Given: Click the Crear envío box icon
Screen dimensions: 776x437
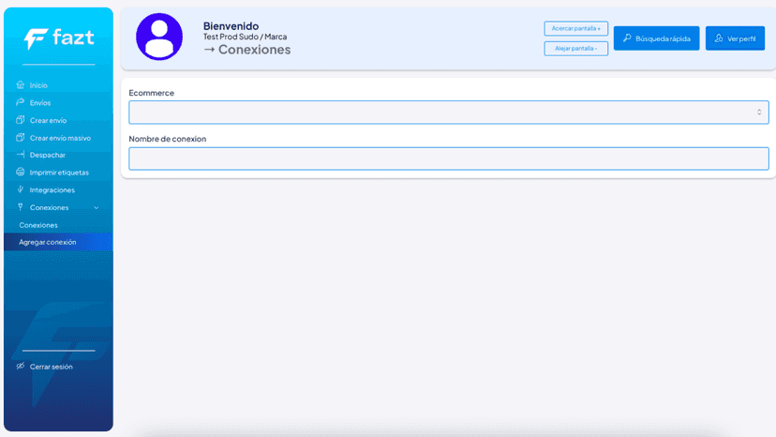Looking at the screenshot, I should click(21, 120).
